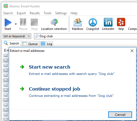Click the Dog club keyword field
This screenshot has height=121, width=137.
click(x=85, y=36)
